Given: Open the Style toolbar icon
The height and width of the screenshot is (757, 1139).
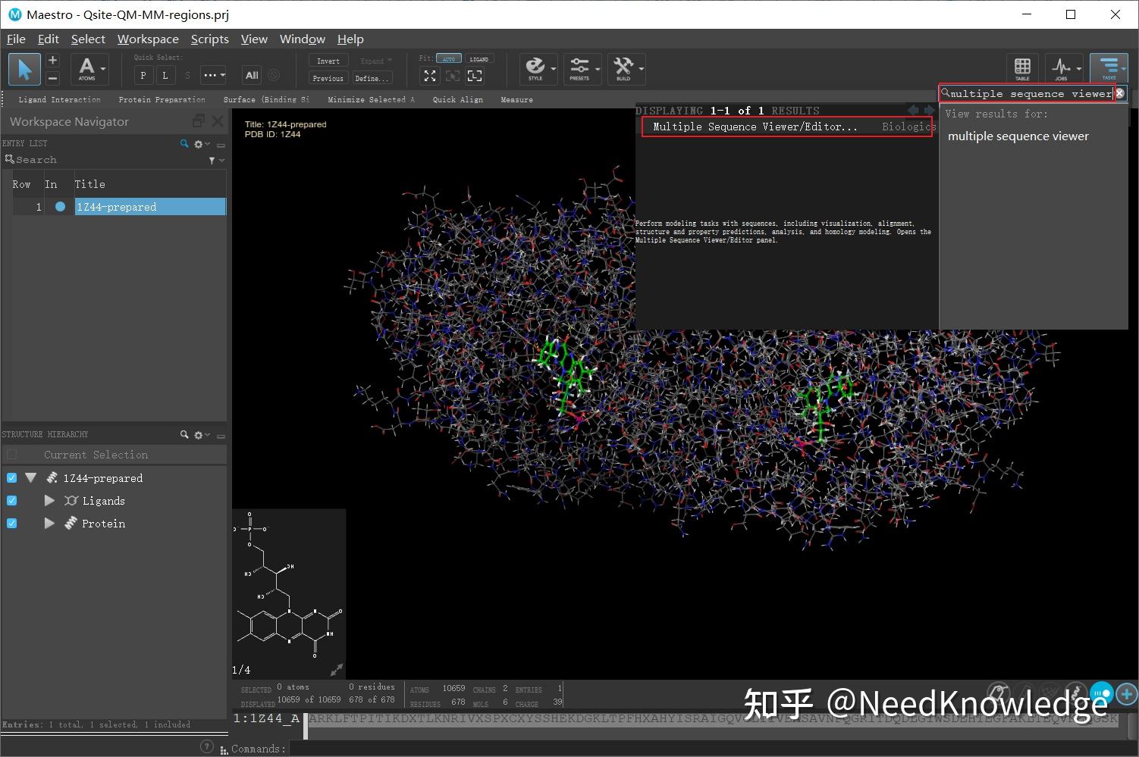Looking at the screenshot, I should pyautogui.click(x=537, y=67).
